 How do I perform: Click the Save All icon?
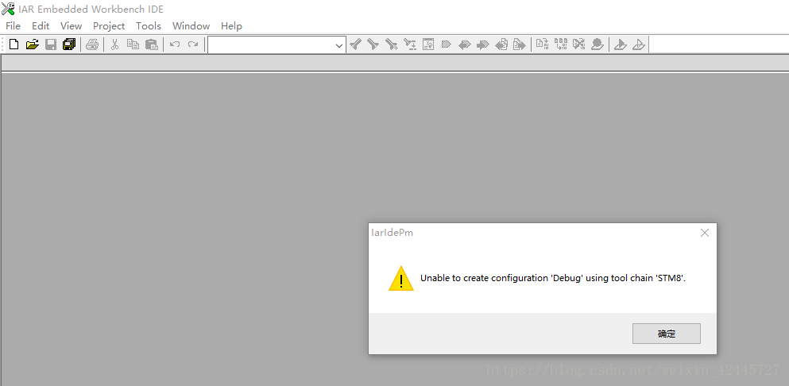(x=69, y=44)
